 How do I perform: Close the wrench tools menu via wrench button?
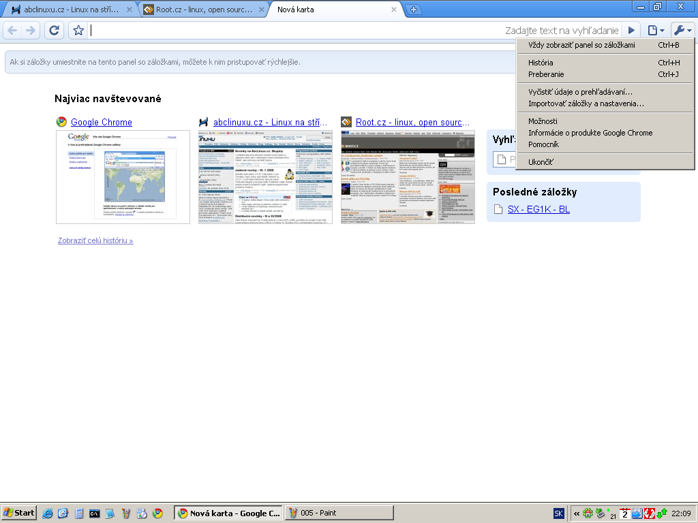coord(683,30)
